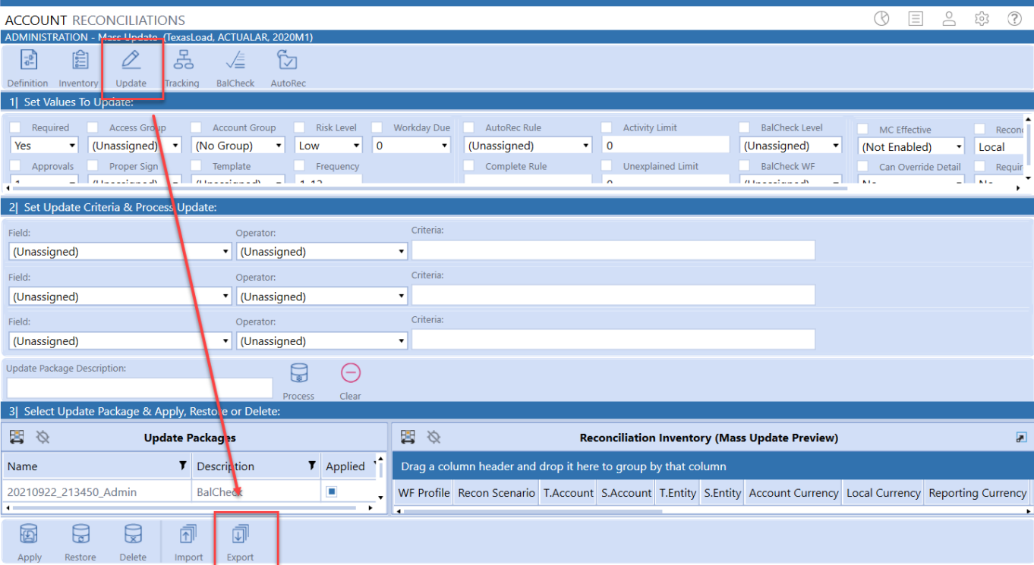Select the AutoRec icon

pos(287,67)
